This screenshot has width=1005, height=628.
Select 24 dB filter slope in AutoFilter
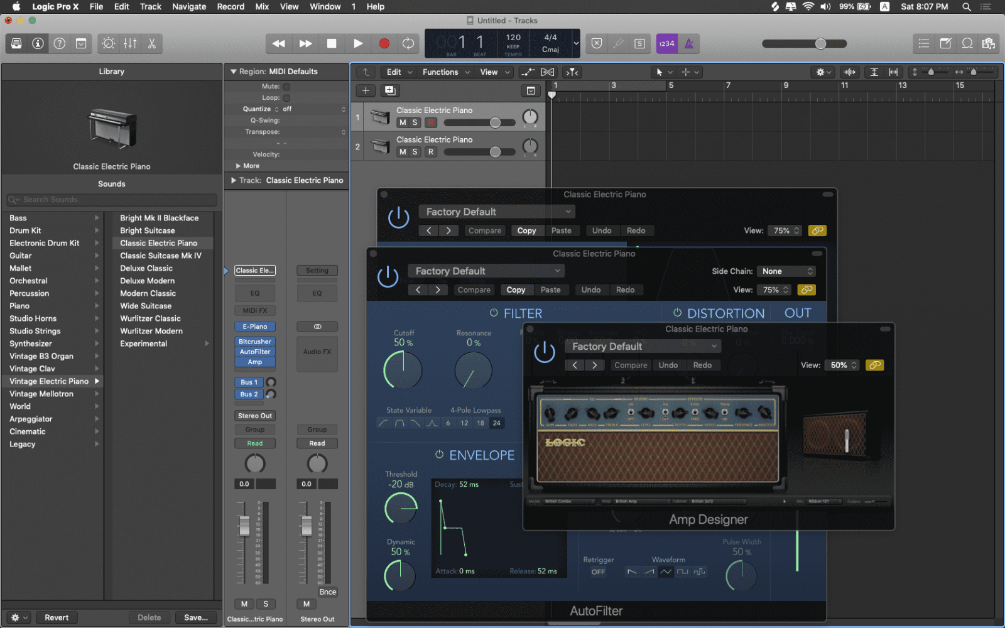tap(496, 423)
